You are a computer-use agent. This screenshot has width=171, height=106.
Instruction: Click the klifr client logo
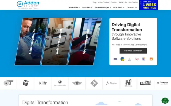pos(43,83)
